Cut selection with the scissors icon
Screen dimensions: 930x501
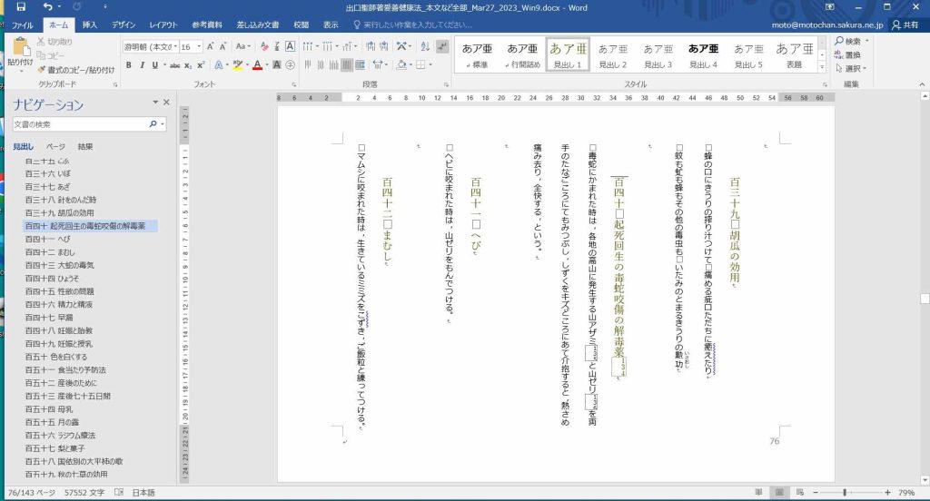coord(41,42)
